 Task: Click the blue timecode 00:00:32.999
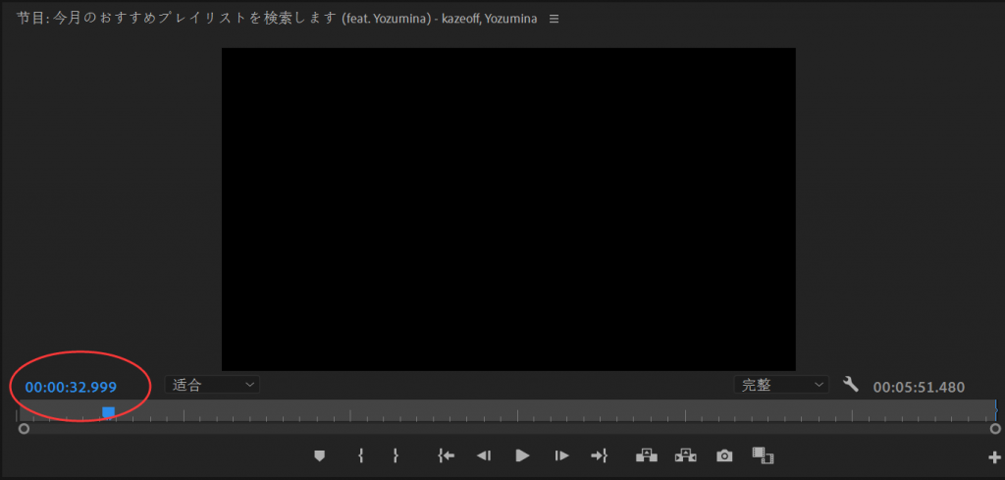click(x=71, y=387)
